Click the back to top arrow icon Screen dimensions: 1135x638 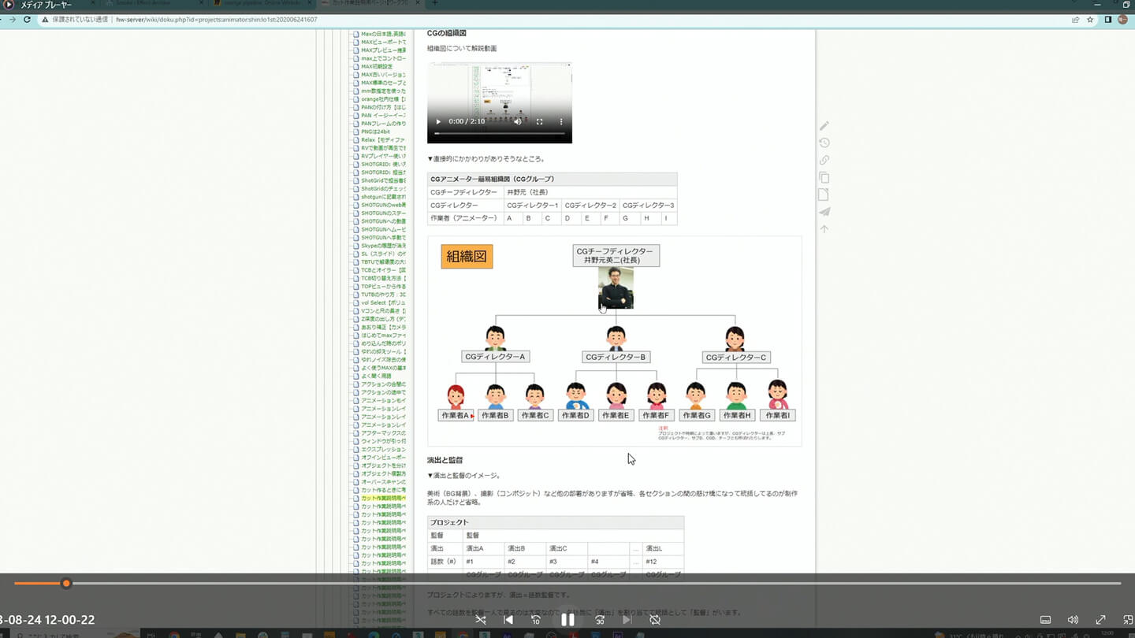(824, 229)
